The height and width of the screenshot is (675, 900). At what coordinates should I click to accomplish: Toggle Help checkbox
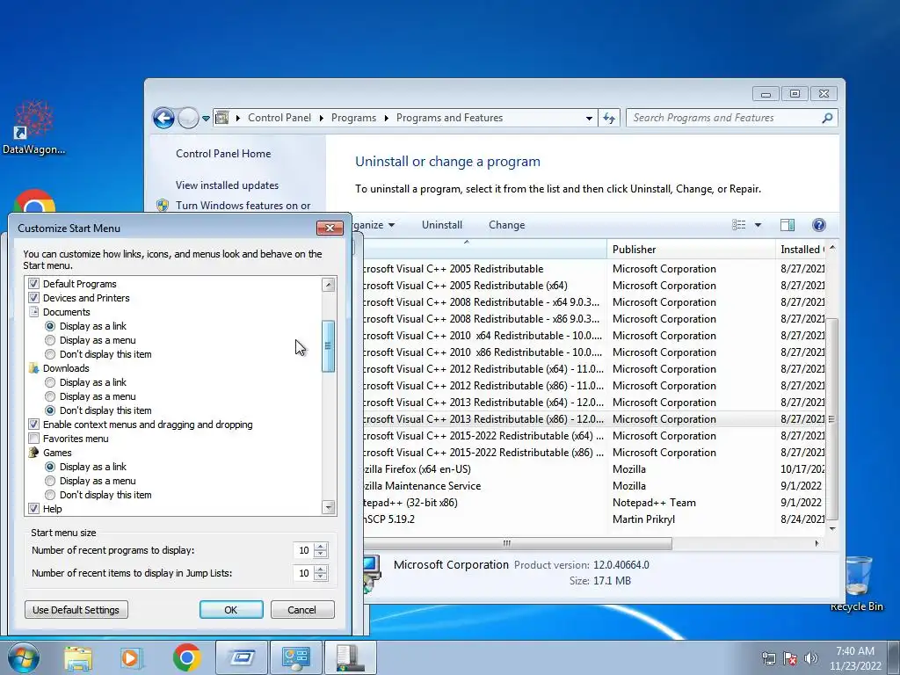coord(34,509)
